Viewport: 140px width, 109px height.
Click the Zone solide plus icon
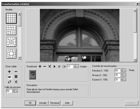click(x=9, y=71)
